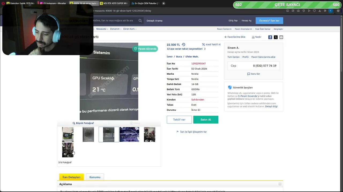Open Detaylı bilgi security link
The height and width of the screenshot is (192, 343).
pyautogui.click(x=271, y=106)
